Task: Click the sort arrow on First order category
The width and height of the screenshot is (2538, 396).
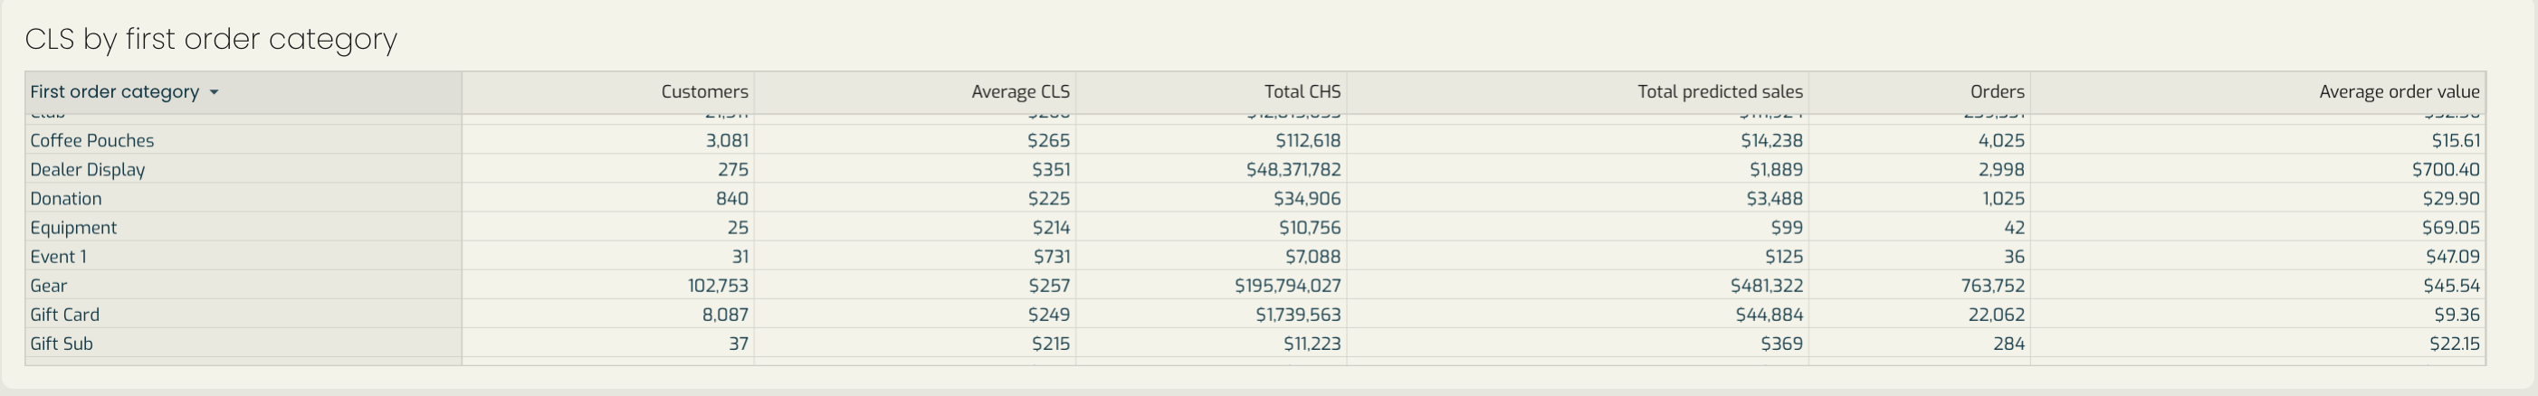Action: point(214,91)
